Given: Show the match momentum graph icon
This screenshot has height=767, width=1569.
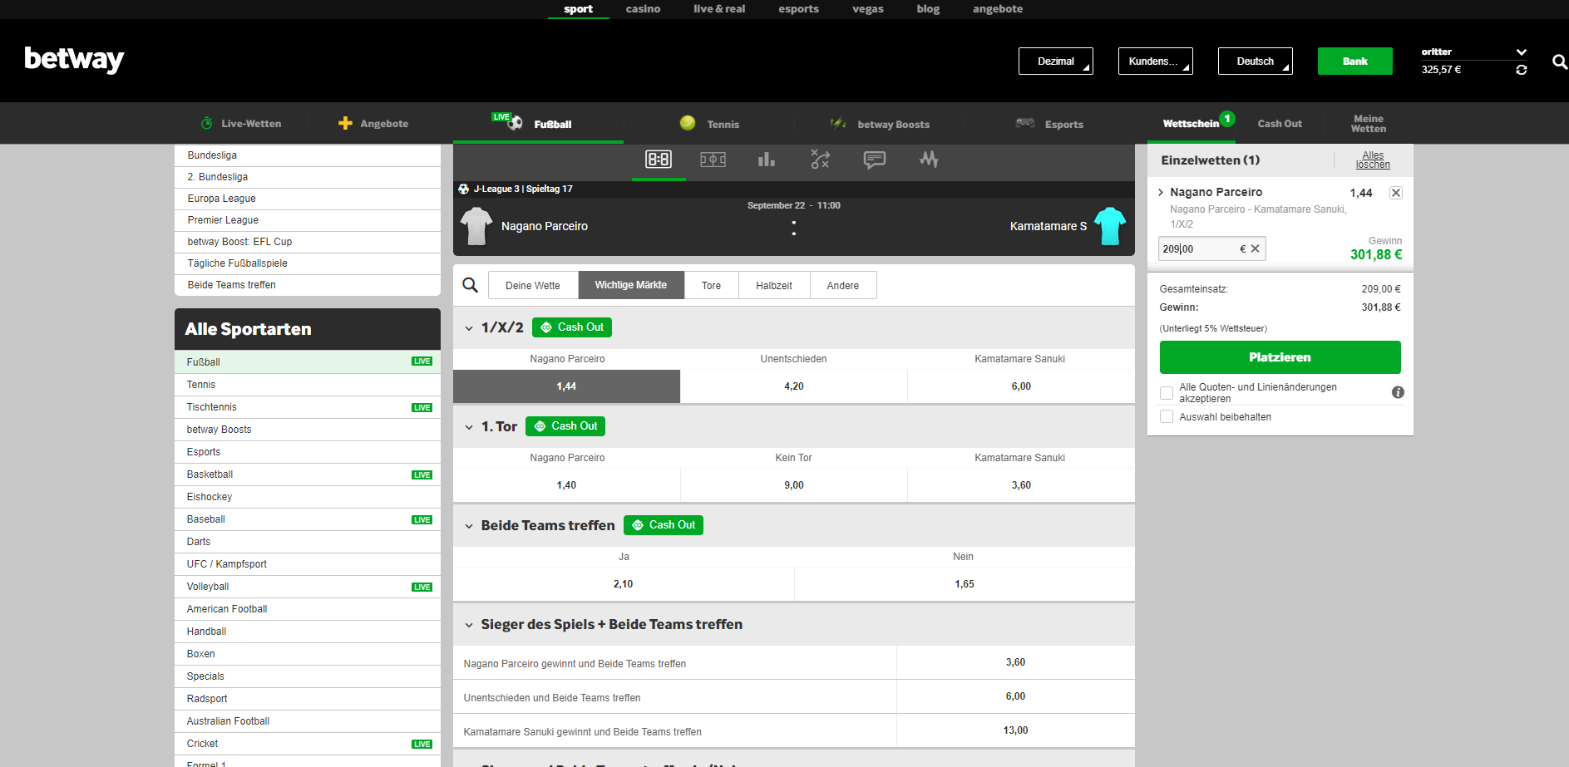Looking at the screenshot, I should [929, 159].
